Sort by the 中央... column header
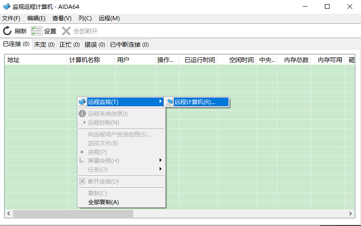 267,60
